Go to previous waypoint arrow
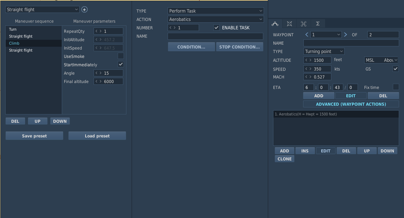Image resolution: width=404 pixels, height=218 pixels. pos(307,34)
